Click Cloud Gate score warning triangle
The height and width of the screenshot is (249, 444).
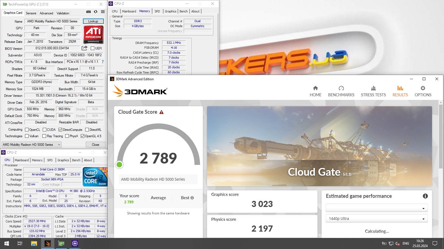pos(162,112)
